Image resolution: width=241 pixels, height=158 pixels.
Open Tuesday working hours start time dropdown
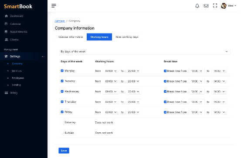click(111, 81)
